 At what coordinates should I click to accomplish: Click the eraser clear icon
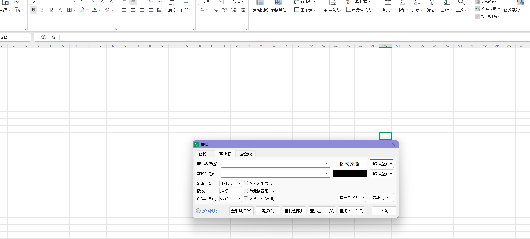(107, 10)
